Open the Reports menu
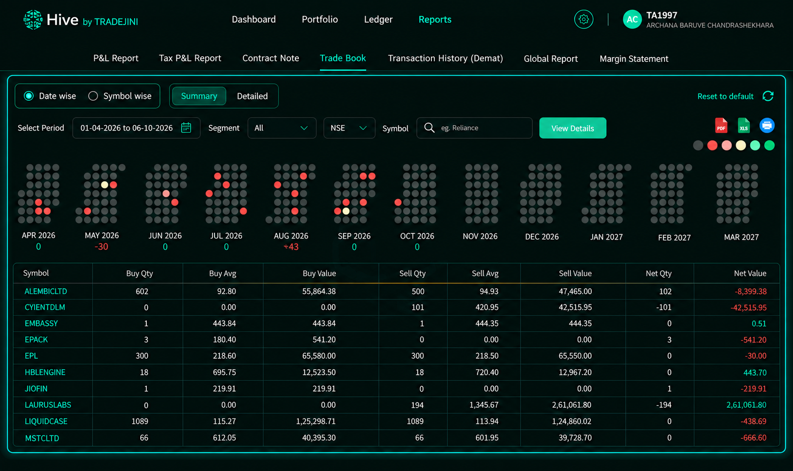Image resolution: width=793 pixels, height=471 pixels. coord(435,19)
